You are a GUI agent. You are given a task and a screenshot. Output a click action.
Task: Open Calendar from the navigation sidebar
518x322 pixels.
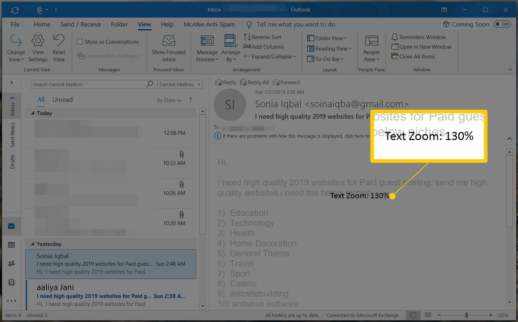tap(11, 245)
